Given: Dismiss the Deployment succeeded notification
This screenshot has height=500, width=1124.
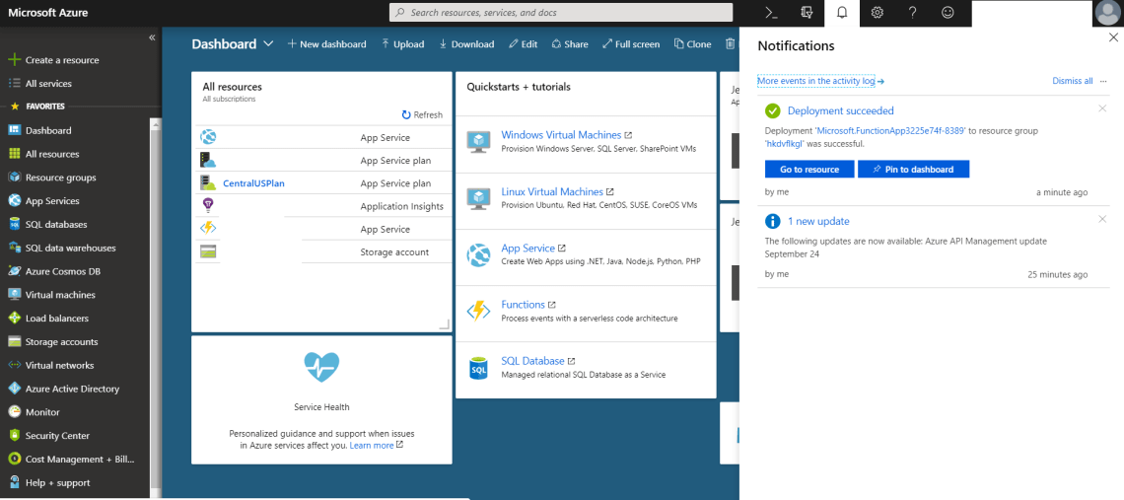Looking at the screenshot, I should (x=1102, y=109).
